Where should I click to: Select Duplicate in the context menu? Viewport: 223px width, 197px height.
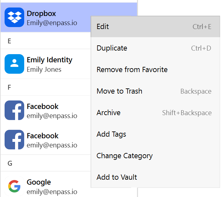pos(155,48)
